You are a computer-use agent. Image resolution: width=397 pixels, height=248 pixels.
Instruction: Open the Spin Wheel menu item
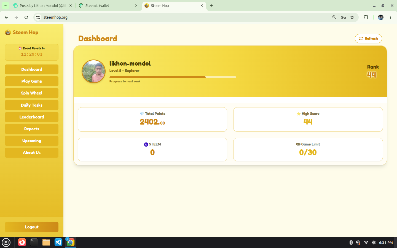(32, 93)
